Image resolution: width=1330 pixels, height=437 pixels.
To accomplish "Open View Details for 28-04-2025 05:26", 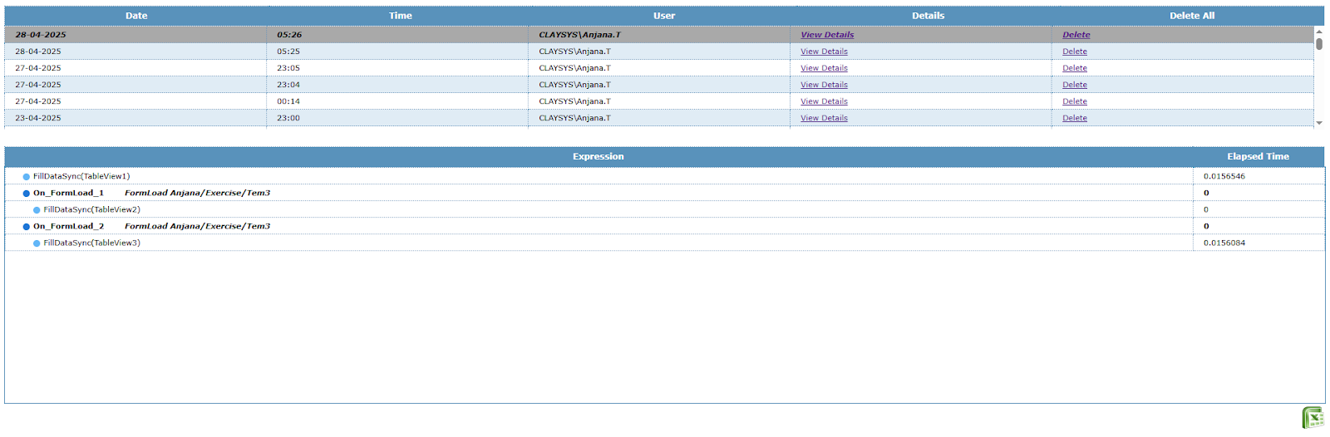I will pos(827,35).
